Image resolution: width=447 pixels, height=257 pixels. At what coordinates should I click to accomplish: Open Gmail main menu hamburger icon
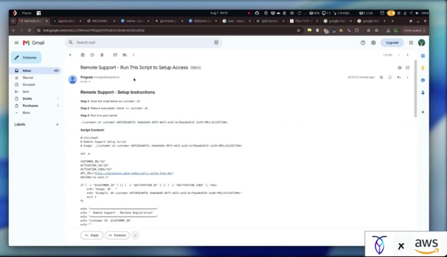point(17,43)
